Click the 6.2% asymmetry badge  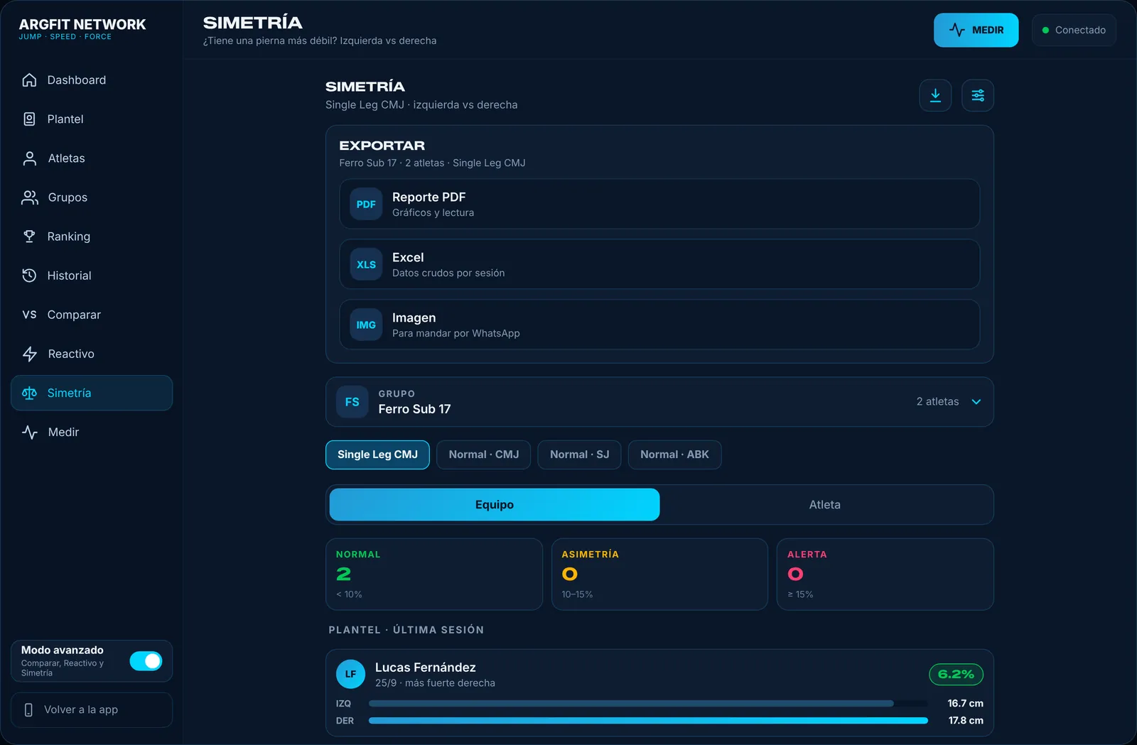(x=956, y=674)
